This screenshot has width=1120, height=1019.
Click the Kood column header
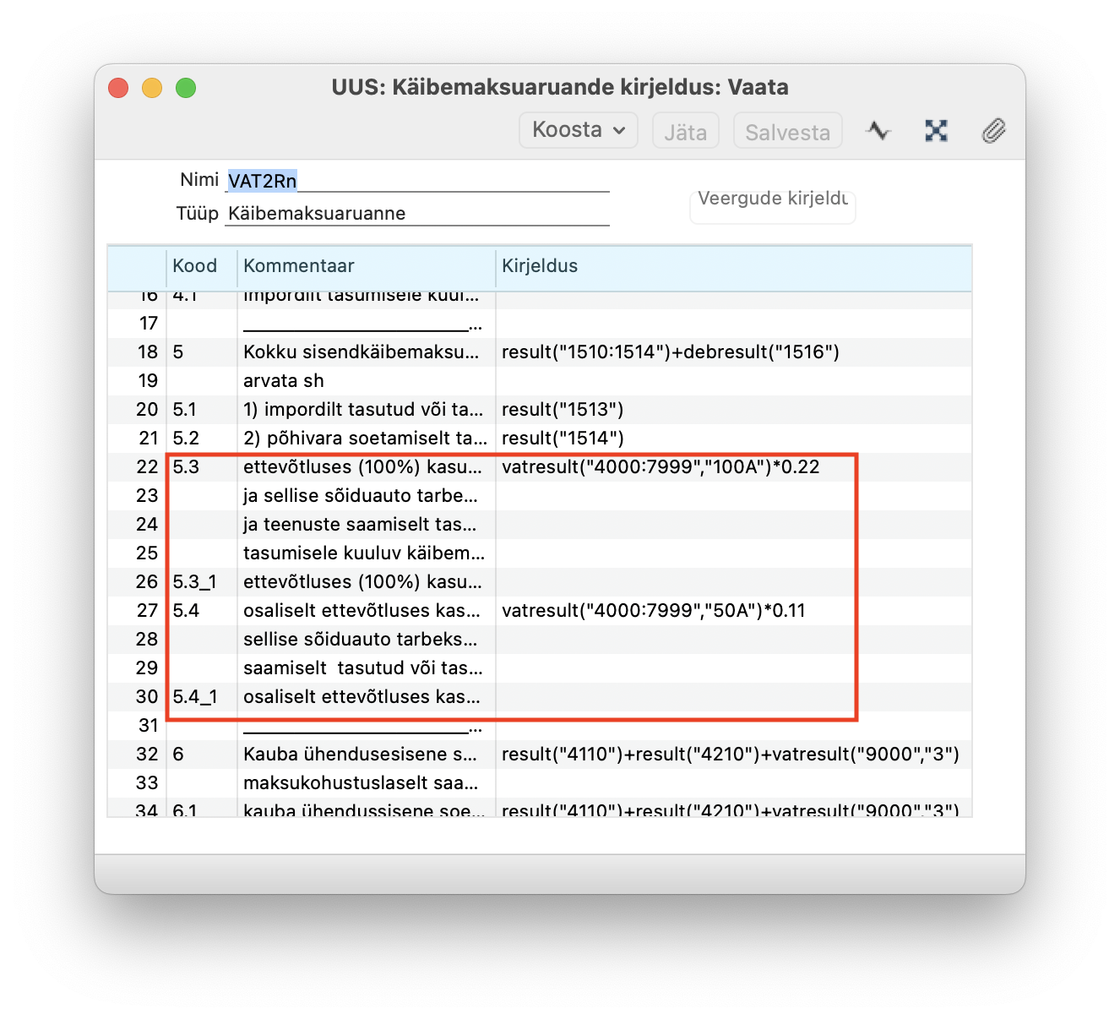(194, 266)
